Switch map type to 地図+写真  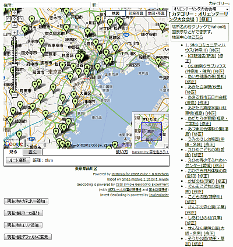pyautogui.click(x=156, y=13)
